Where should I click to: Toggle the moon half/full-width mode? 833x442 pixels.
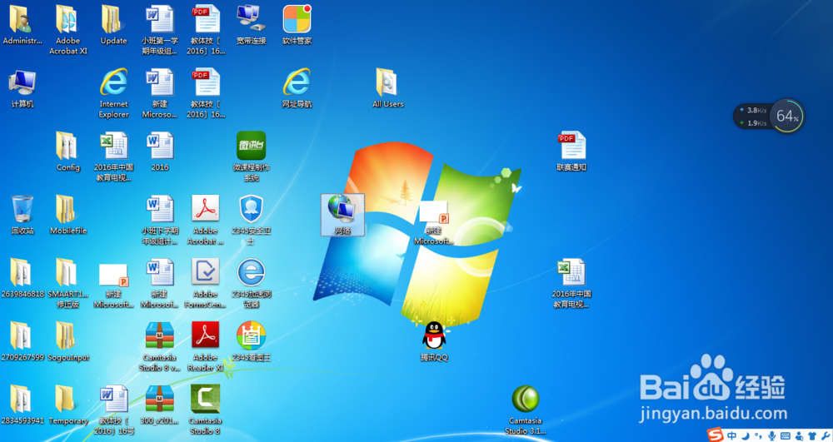pyautogui.click(x=746, y=435)
